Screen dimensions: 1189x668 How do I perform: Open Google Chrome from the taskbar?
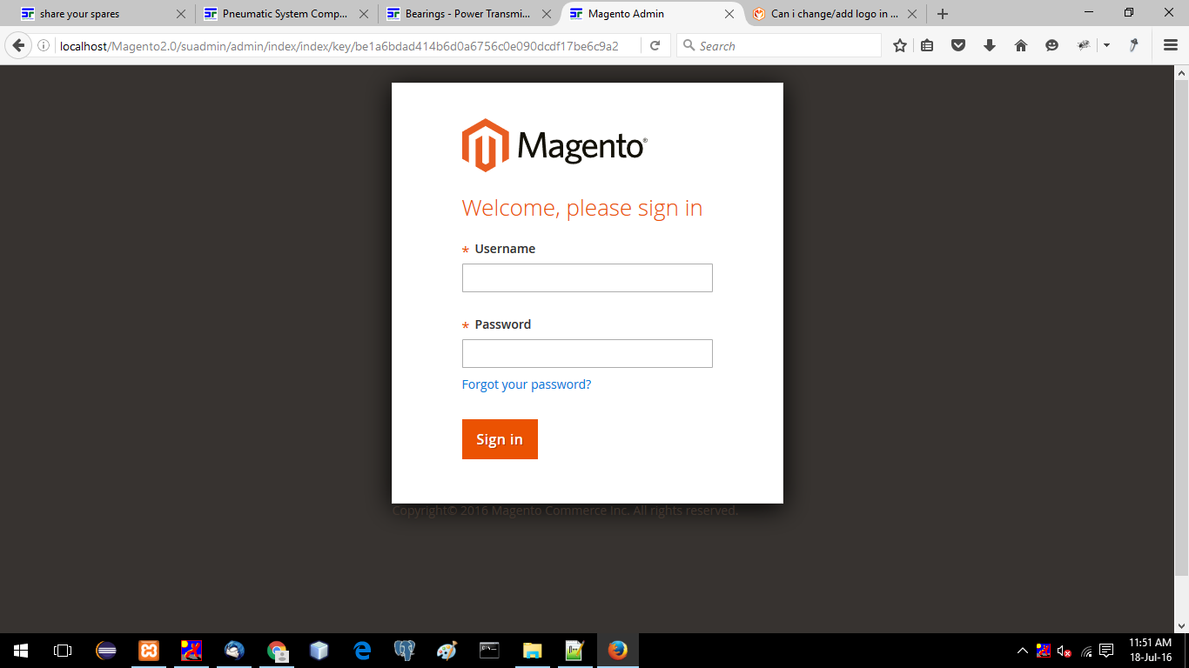[277, 651]
